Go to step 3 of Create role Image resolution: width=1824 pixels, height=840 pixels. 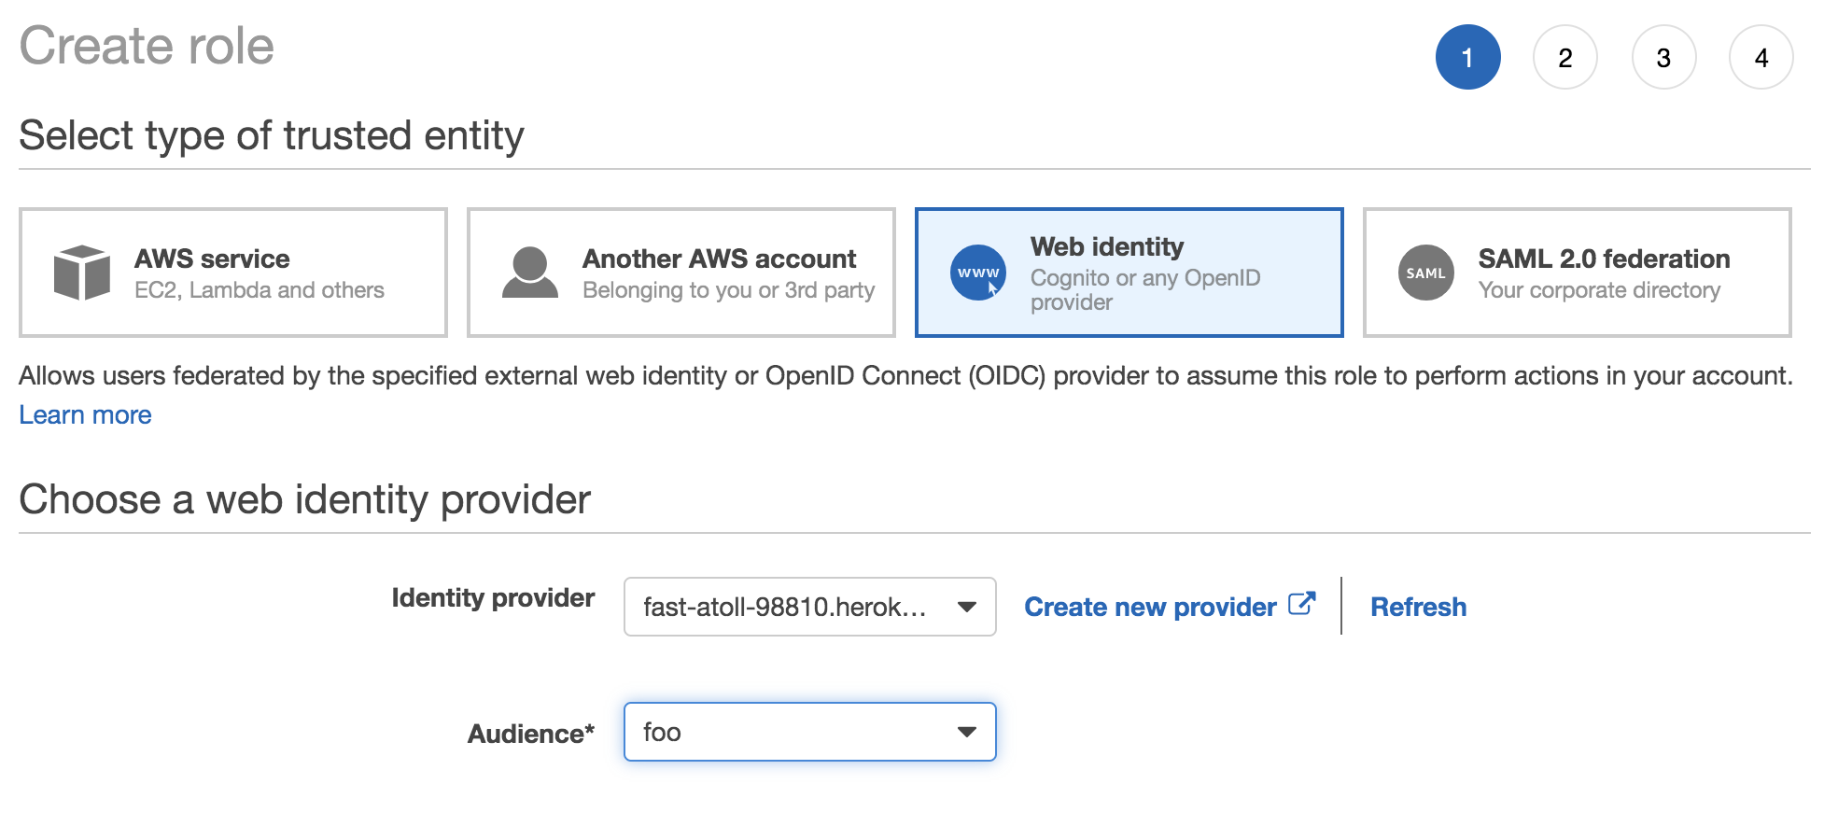(1663, 57)
